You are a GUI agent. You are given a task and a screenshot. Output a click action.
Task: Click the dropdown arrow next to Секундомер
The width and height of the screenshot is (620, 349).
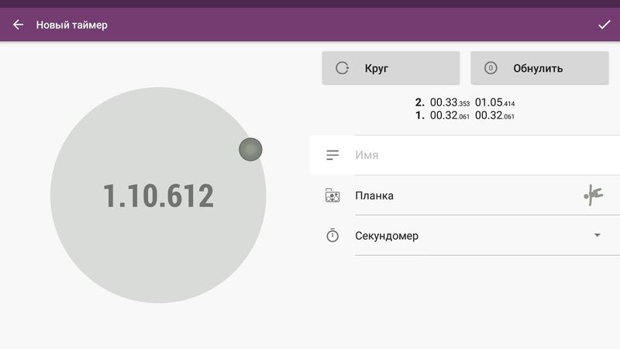(x=597, y=236)
